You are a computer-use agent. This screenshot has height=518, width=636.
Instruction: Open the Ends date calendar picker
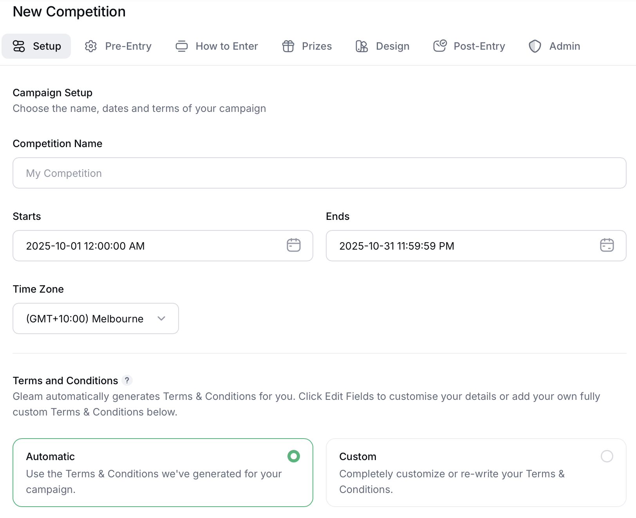[607, 246]
